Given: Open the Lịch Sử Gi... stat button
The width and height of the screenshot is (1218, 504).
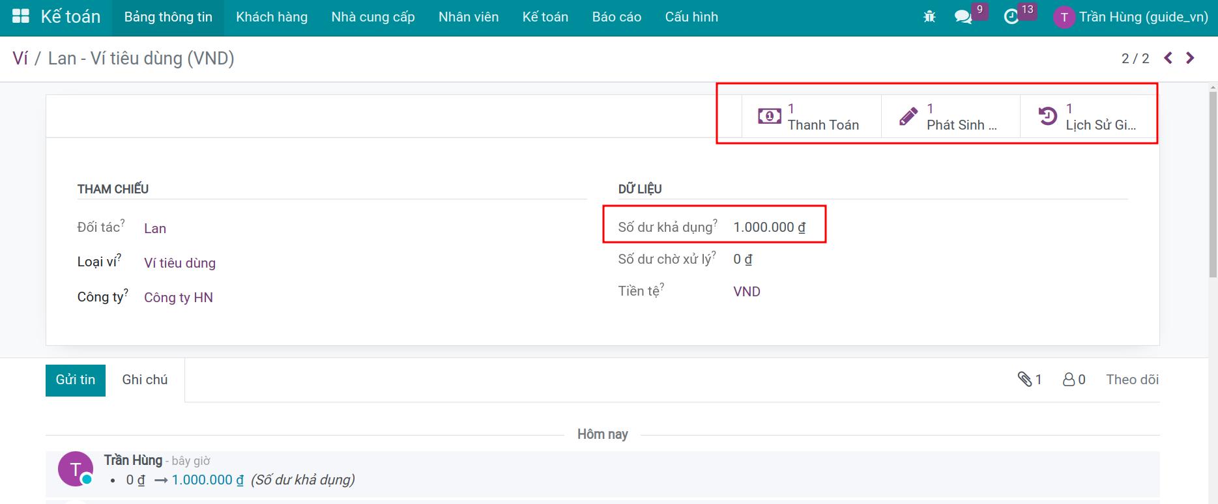Looking at the screenshot, I should click(1089, 117).
